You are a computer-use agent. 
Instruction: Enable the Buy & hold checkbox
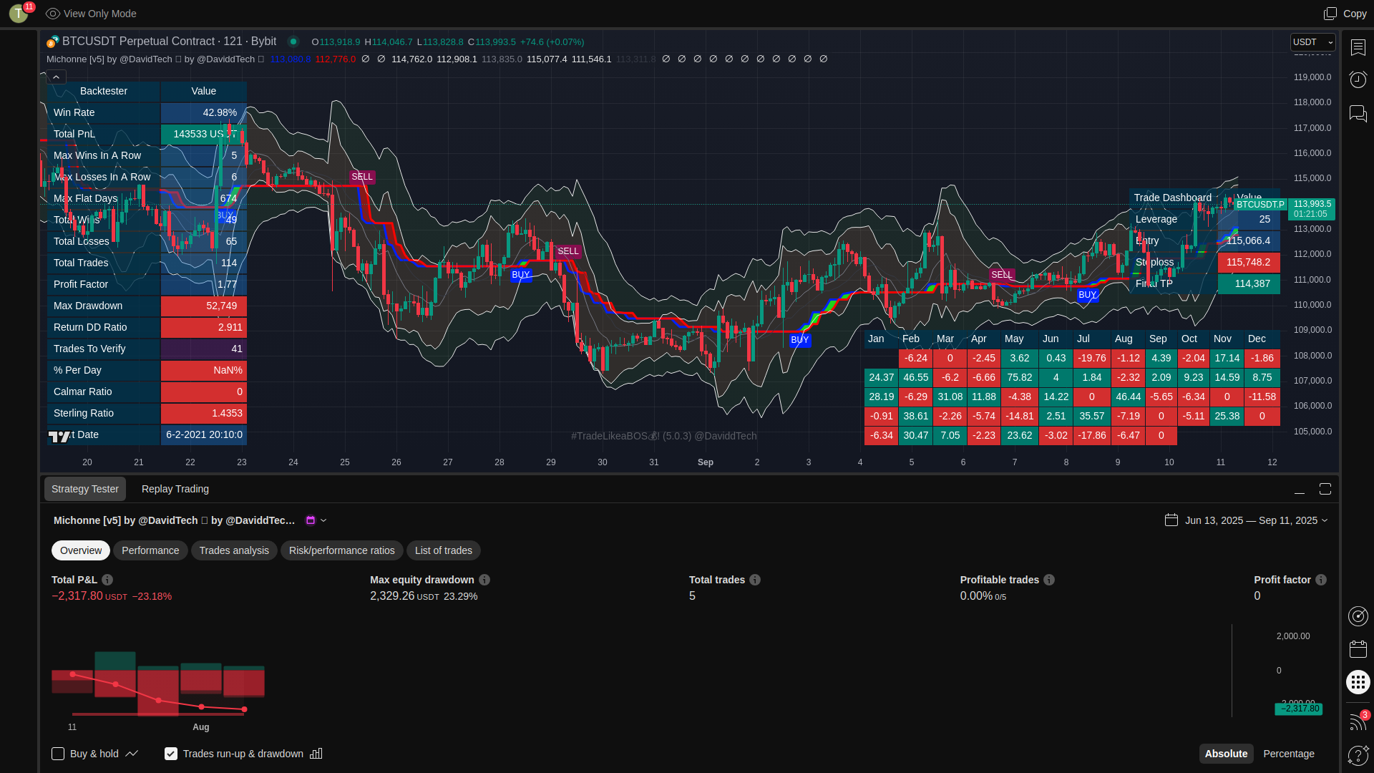coord(58,754)
